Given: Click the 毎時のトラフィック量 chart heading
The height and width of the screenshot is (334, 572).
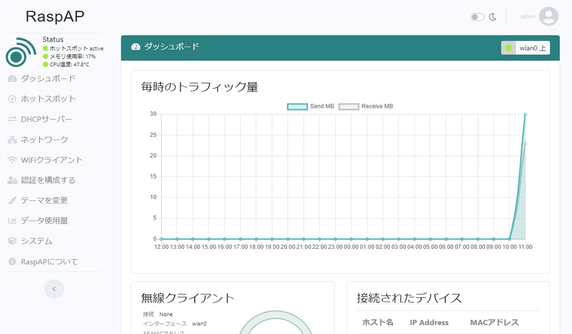Looking at the screenshot, I should click(x=200, y=87).
